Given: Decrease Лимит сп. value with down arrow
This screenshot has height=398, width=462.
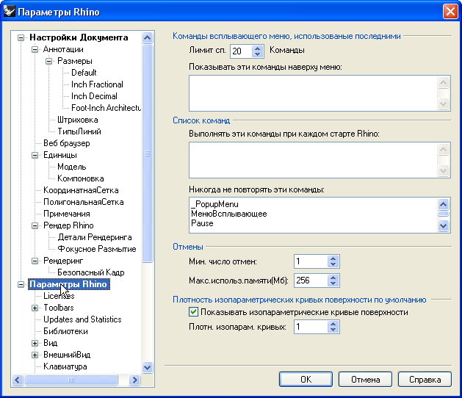Looking at the screenshot, I should click(x=257, y=54).
